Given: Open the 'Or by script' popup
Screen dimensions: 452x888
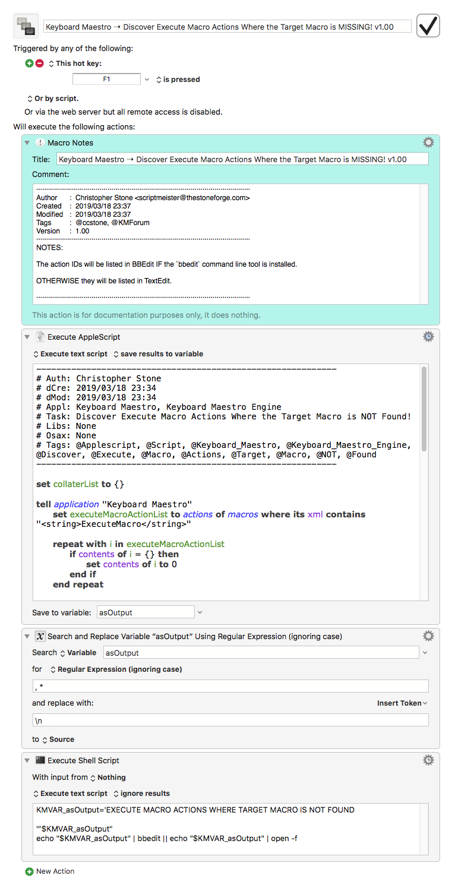Looking at the screenshot, I should [53, 99].
